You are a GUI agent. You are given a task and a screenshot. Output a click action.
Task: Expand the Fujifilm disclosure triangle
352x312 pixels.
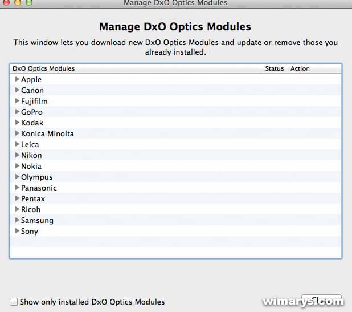point(17,101)
